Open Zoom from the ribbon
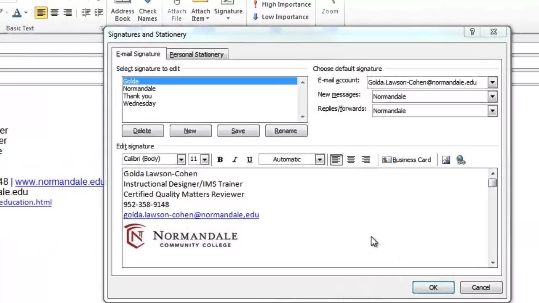Screen dimensions: 539x303 pos(330,8)
